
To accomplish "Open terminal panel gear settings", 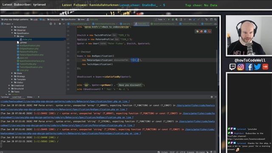I will coord(212,97).
